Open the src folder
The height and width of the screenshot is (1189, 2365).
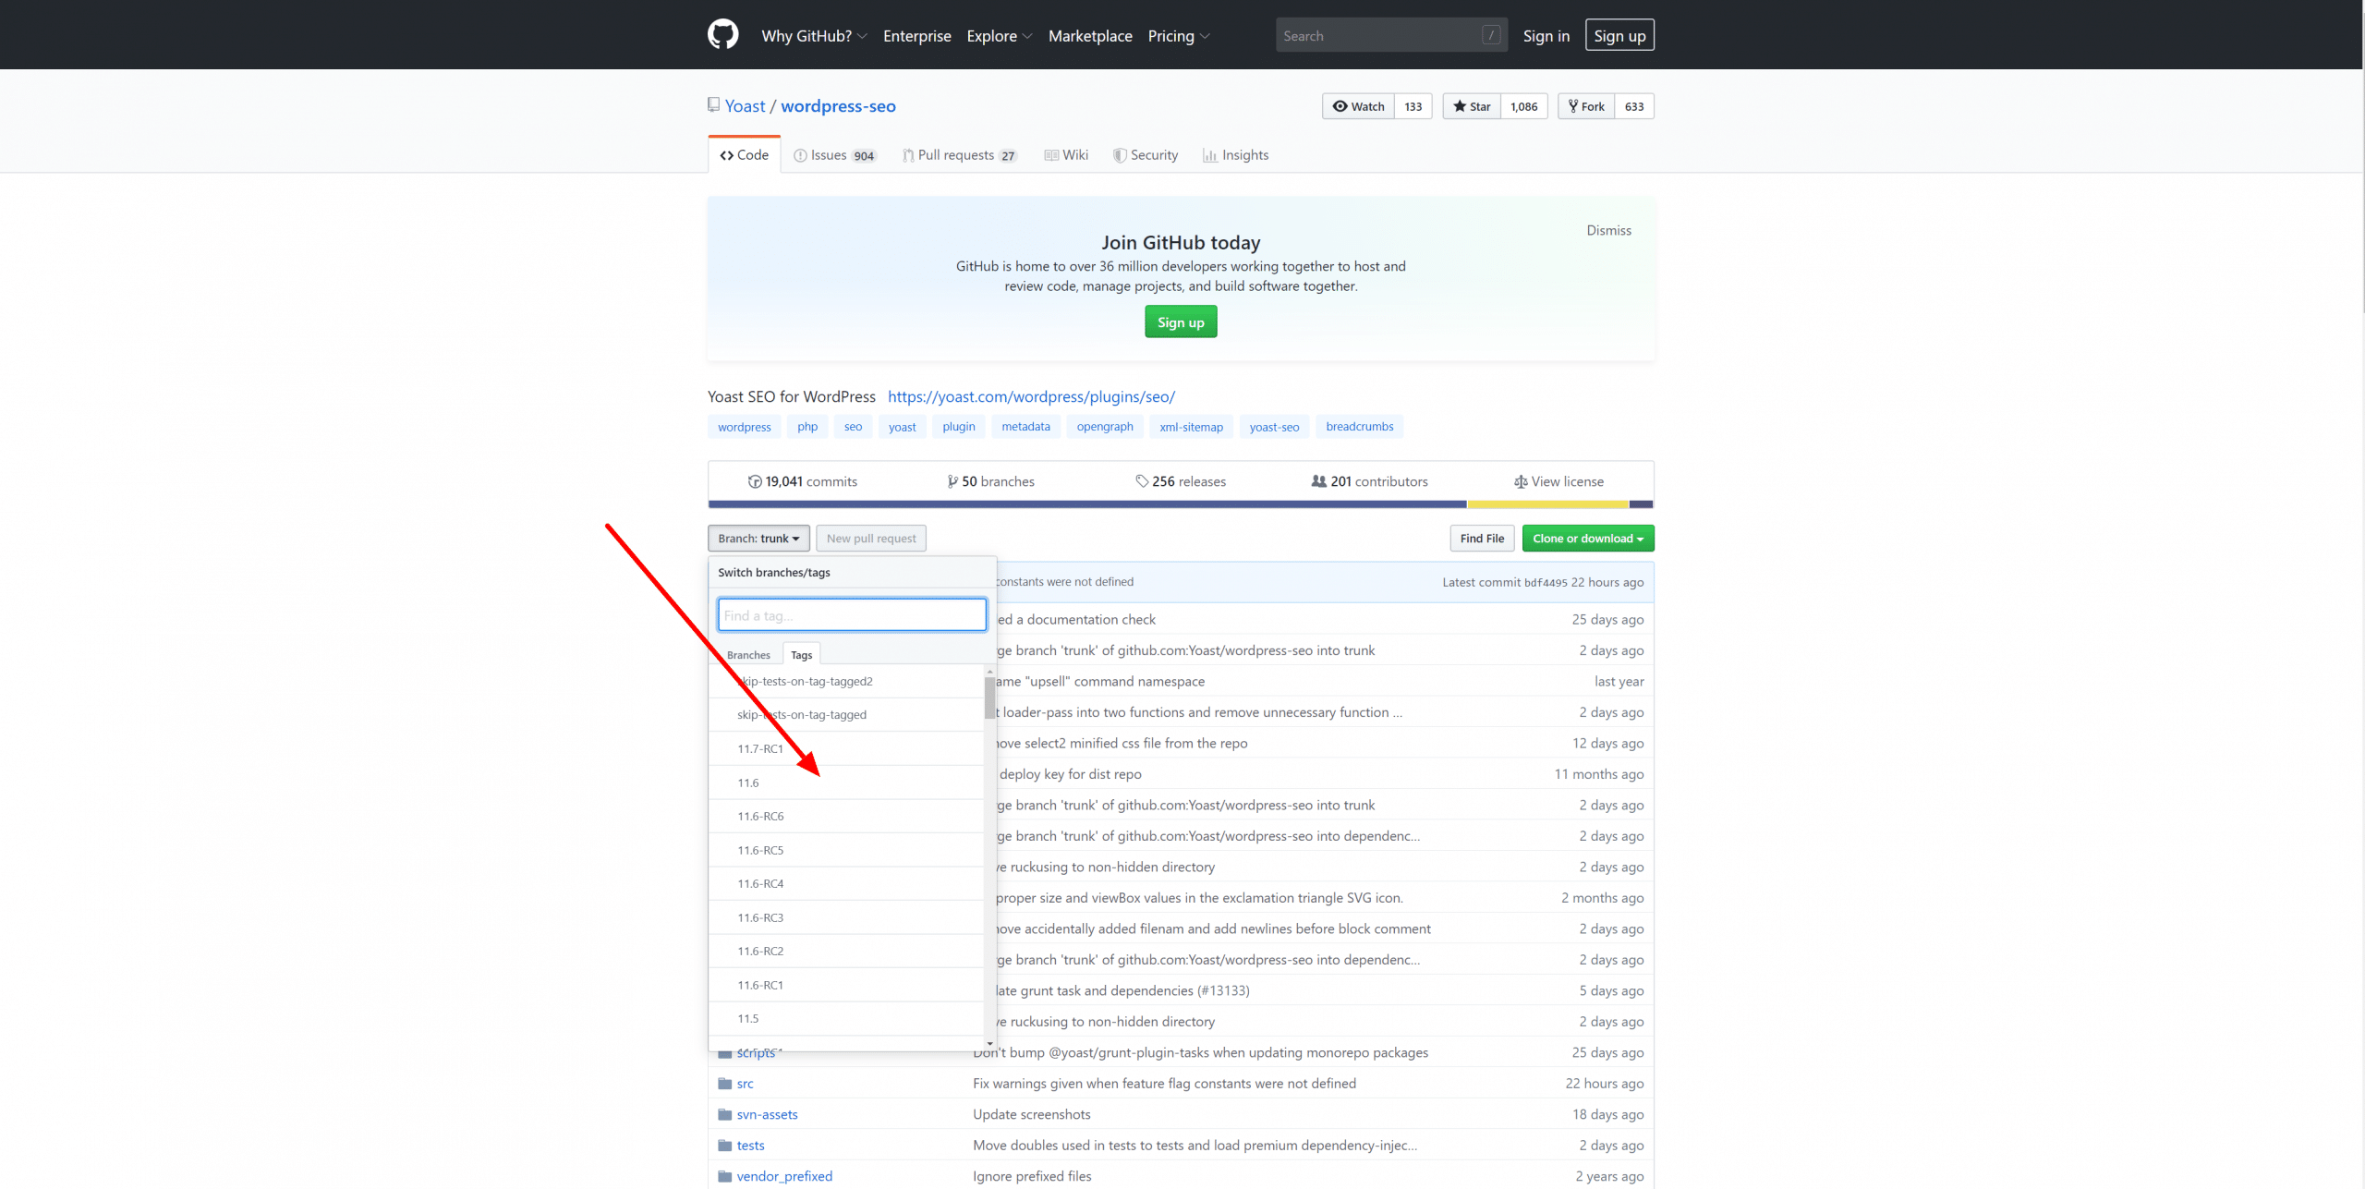click(x=745, y=1084)
